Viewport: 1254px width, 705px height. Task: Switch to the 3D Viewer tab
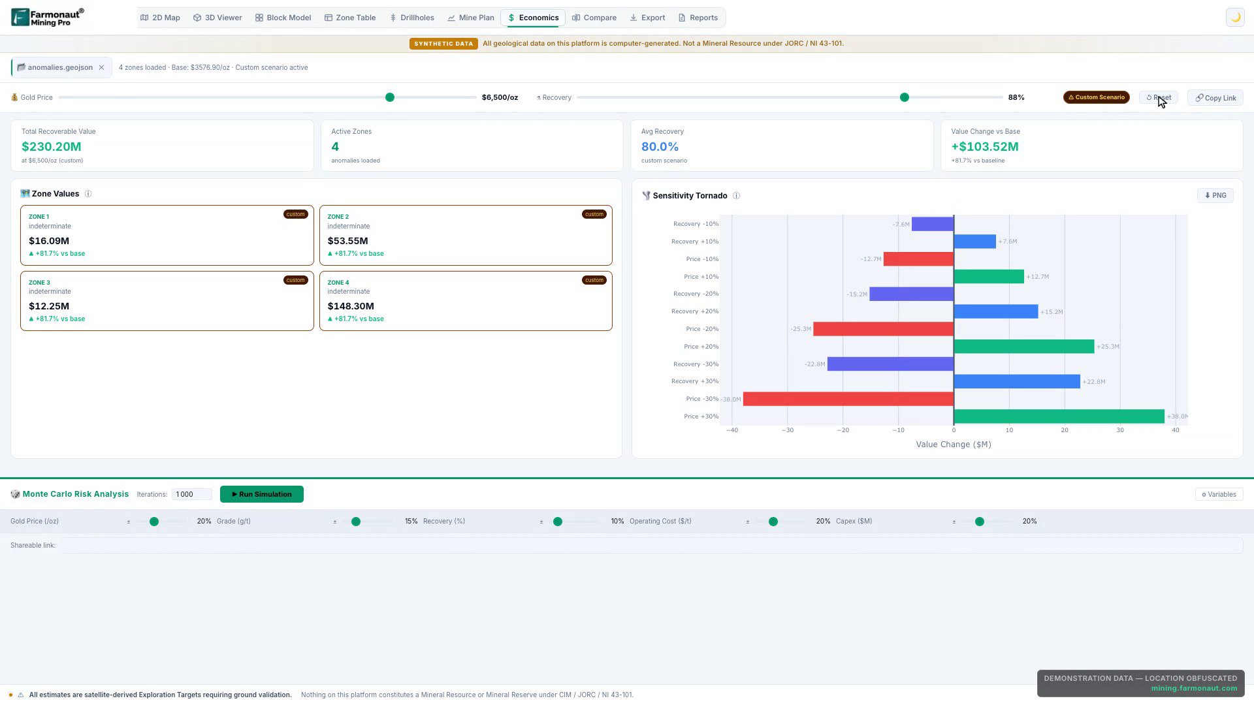click(217, 18)
